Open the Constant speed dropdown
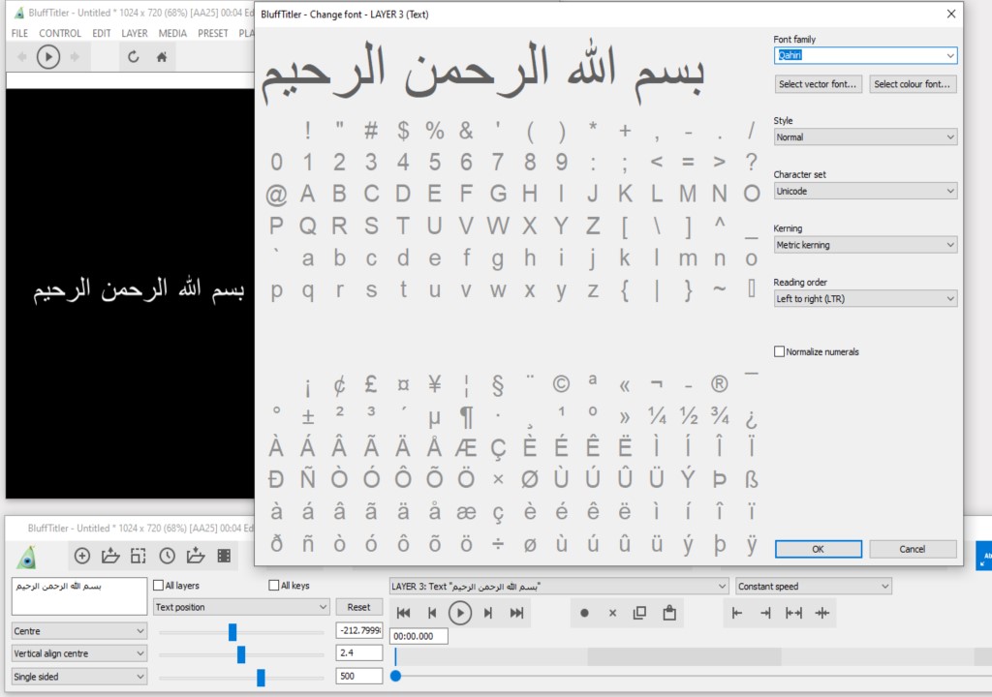The width and height of the screenshot is (992, 697). point(814,587)
